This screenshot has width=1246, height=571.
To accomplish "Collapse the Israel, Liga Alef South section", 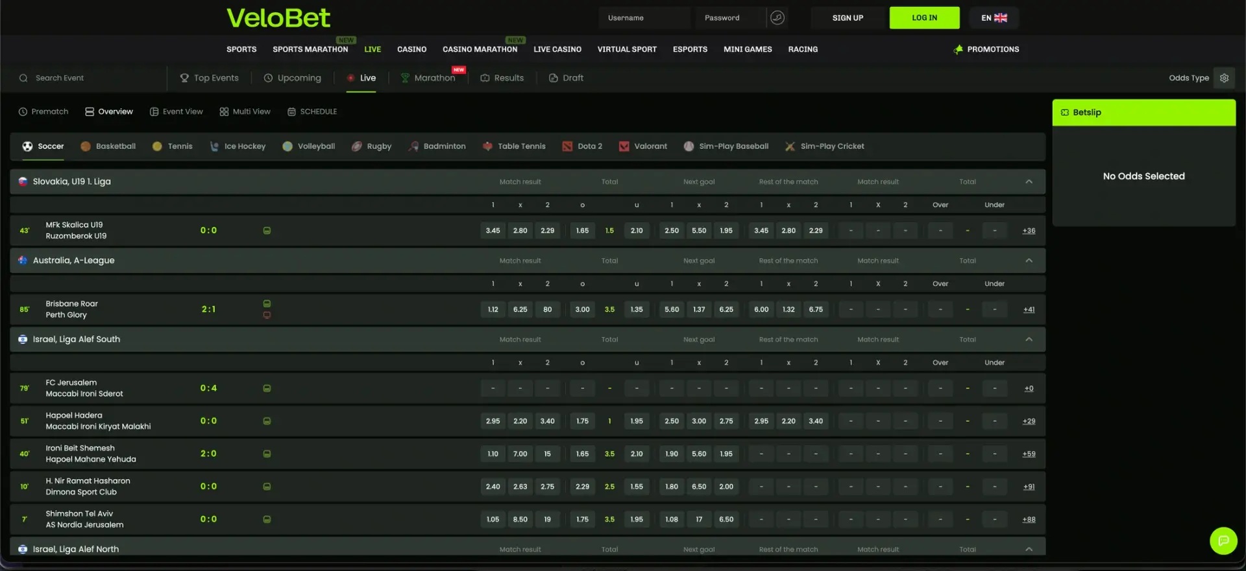I will 1029,340.
